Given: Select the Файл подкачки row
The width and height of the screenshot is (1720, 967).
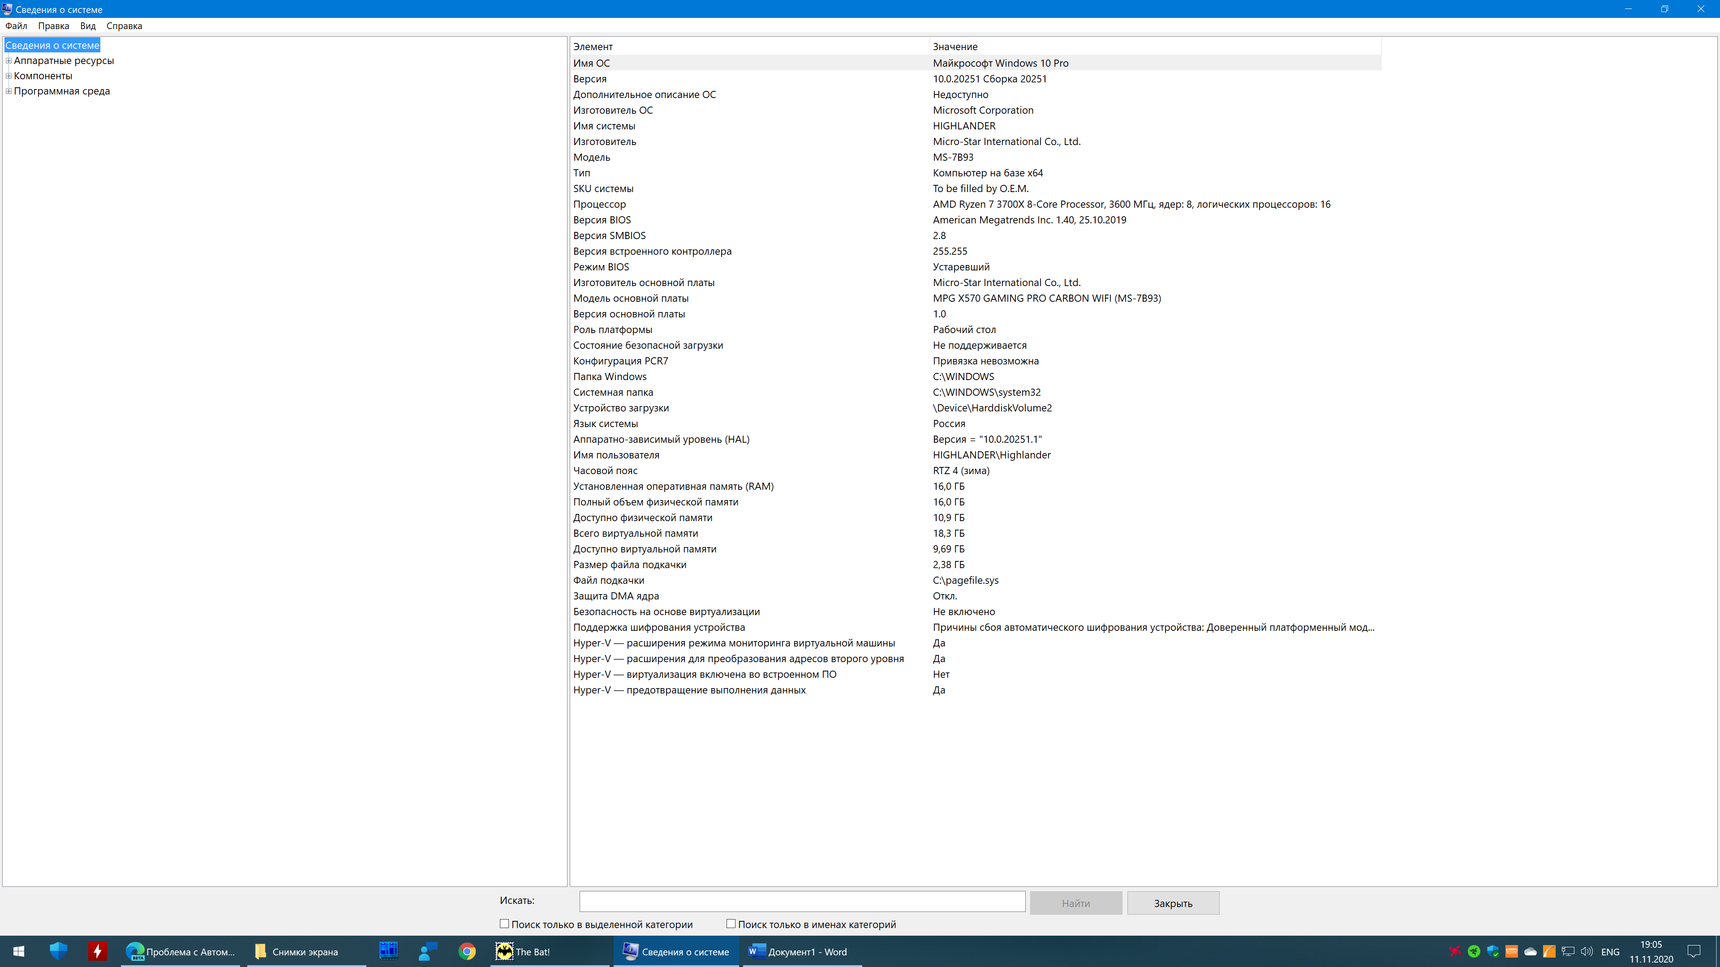Looking at the screenshot, I should [976, 580].
